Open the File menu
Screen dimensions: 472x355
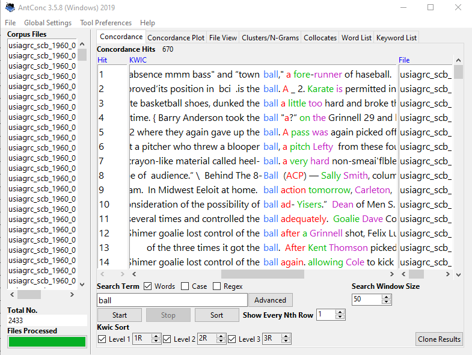click(10, 23)
